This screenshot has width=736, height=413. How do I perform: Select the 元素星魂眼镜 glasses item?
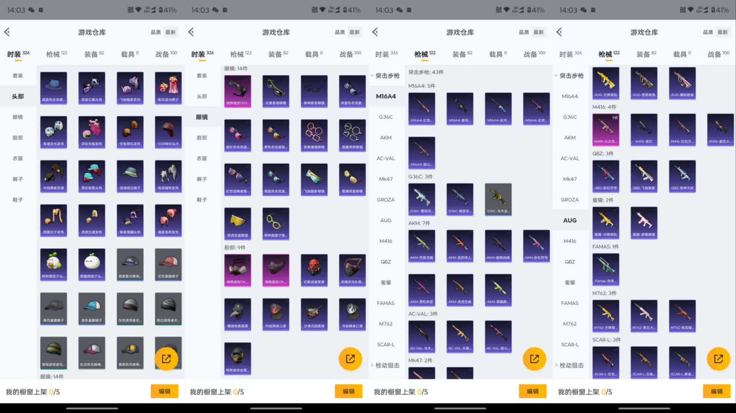pyautogui.click(x=276, y=91)
